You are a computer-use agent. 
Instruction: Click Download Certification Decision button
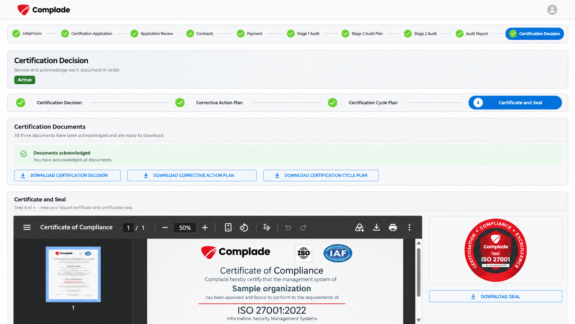point(67,175)
